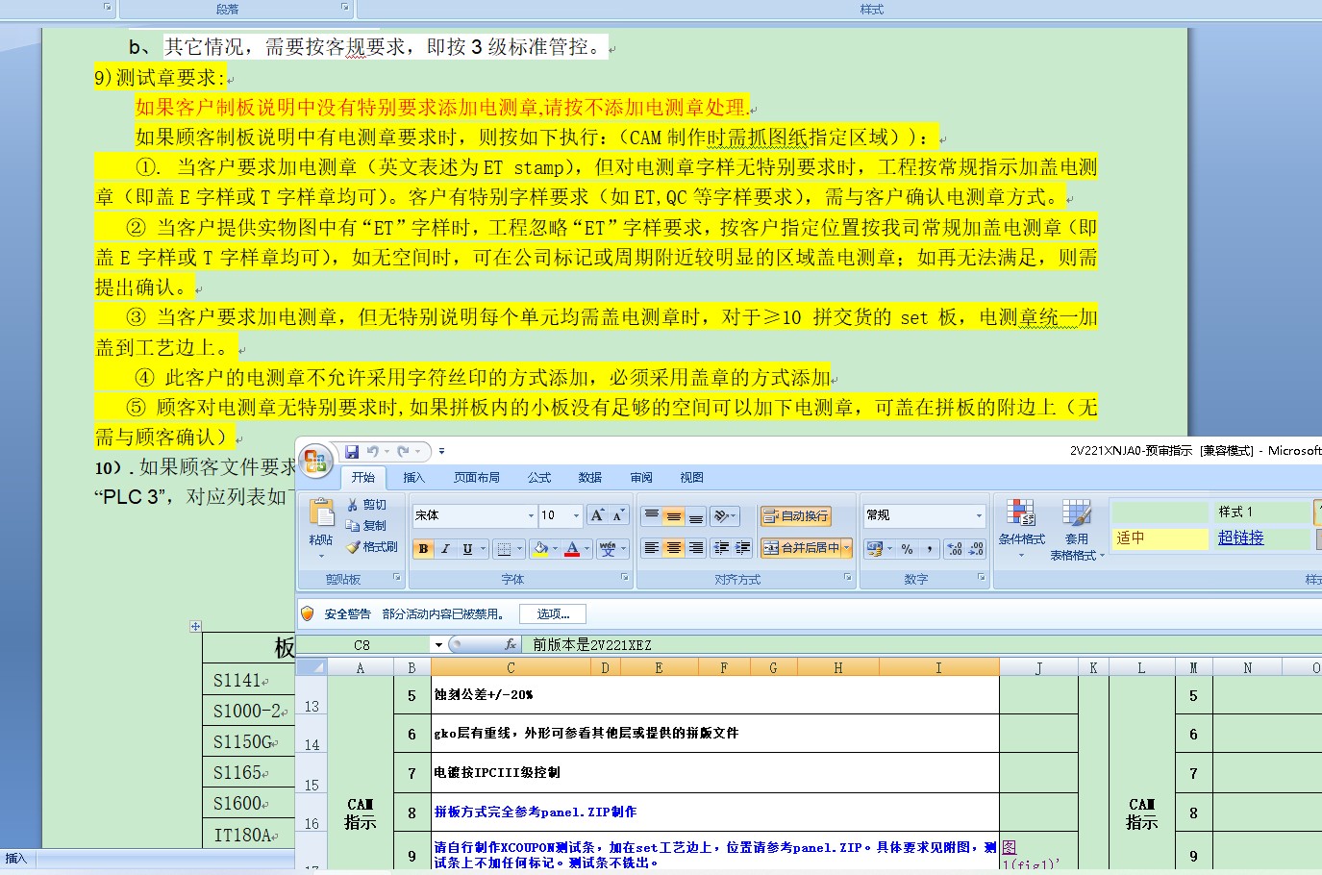This screenshot has height=875, width=1322.
Task: Expand the Merge and Center dropdown arrow
Action: coord(847,548)
